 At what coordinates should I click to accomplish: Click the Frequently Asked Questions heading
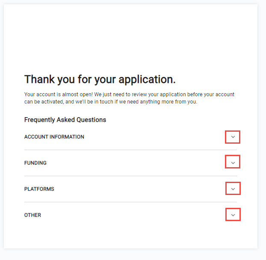65,120
